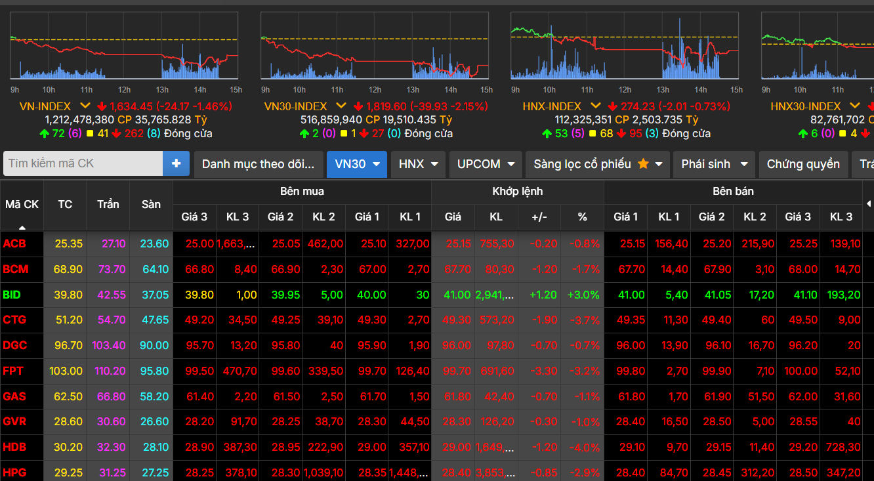Click VN-INDEX advancers count 72
874x481 pixels.
58,133
